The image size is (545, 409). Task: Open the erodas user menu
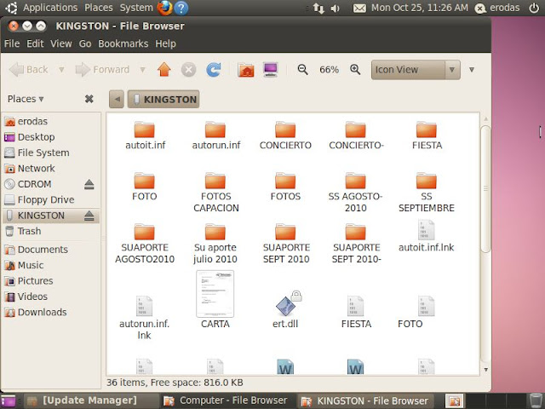pyautogui.click(x=497, y=8)
